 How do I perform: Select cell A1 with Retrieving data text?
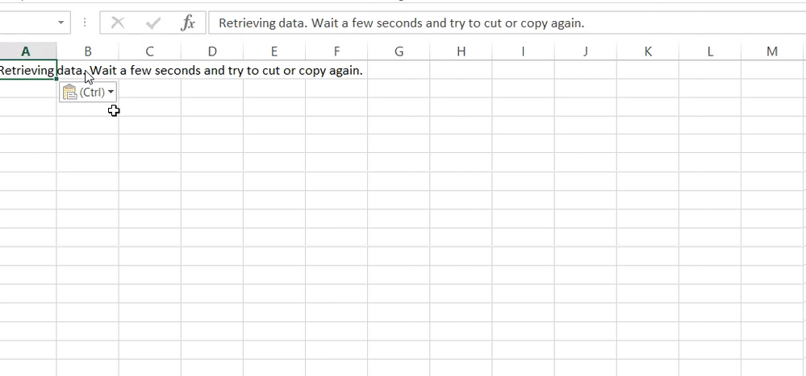click(27, 70)
